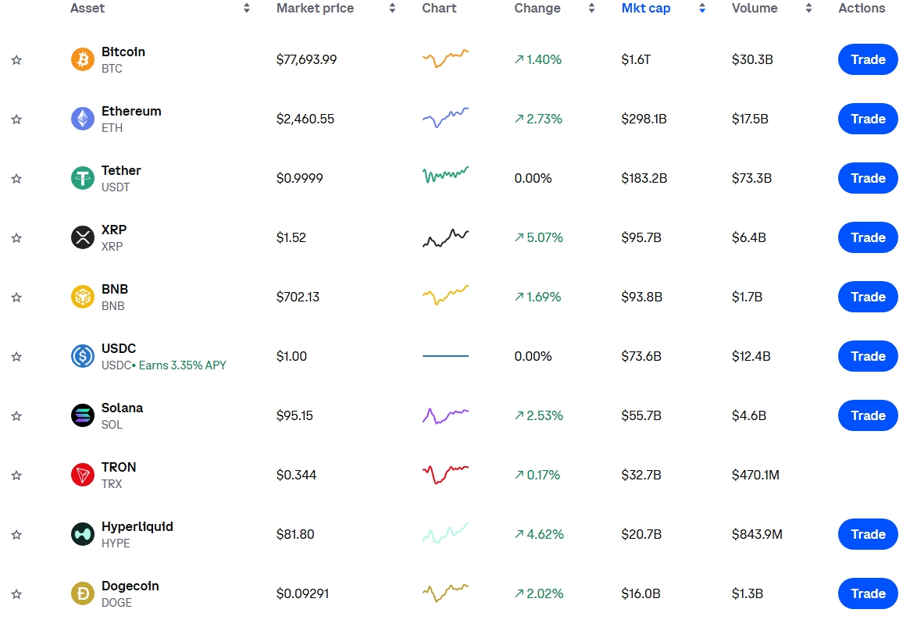Click the Hyperliquid logo icon
The height and width of the screenshot is (620, 910).
pos(83,534)
